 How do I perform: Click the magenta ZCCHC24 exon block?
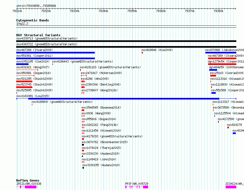pyautogui.click(x=231, y=187)
